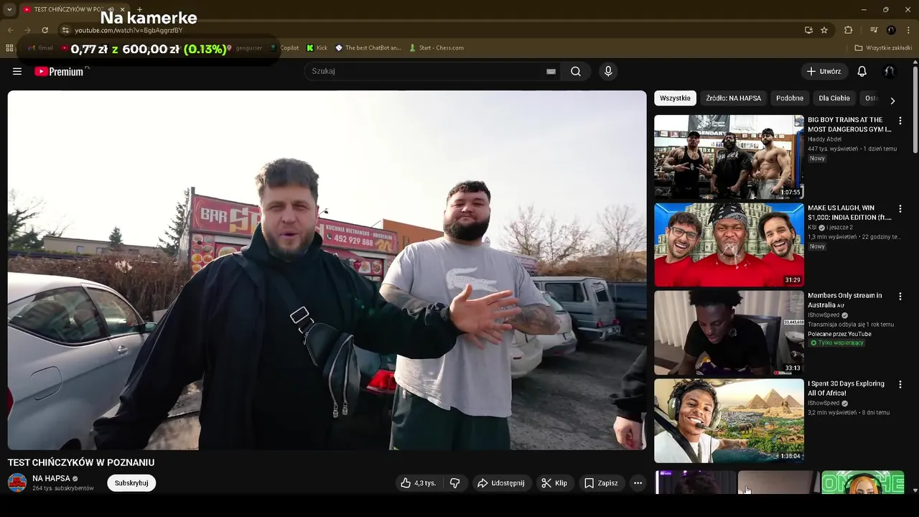This screenshot has height=517, width=919.
Task: Start voice search with the microphone icon
Action: (608, 71)
